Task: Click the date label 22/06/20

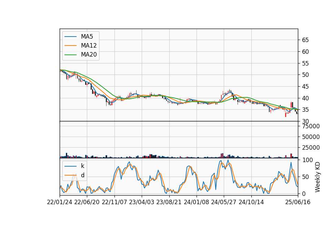Action: click(87, 202)
